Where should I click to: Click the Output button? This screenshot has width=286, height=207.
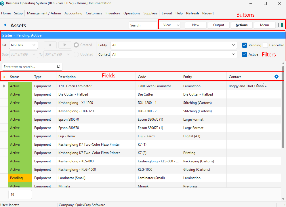(x=219, y=25)
